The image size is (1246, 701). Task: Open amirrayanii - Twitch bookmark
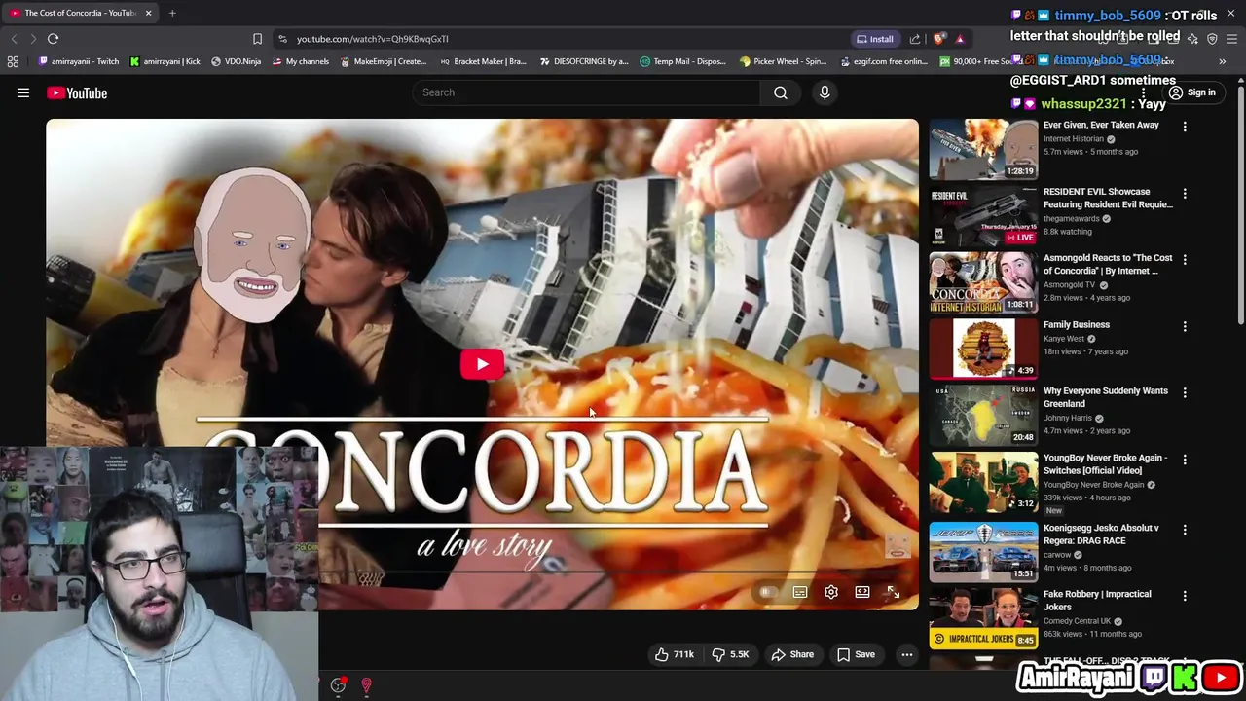[x=78, y=61]
